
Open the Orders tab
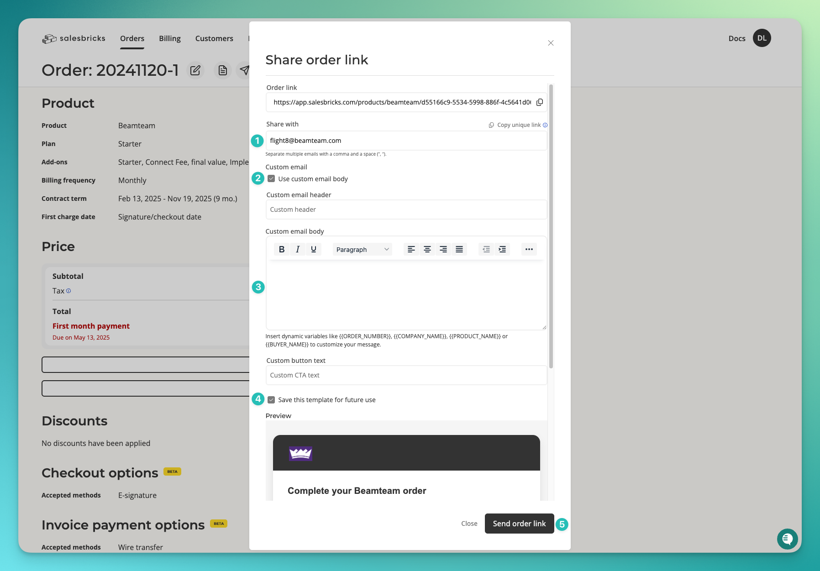tap(132, 38)
